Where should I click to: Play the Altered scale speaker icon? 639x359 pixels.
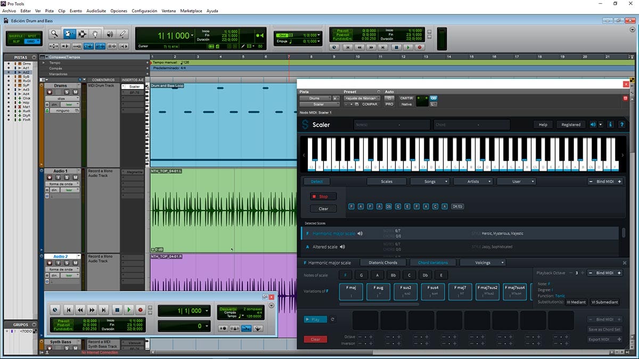point(342,247)
